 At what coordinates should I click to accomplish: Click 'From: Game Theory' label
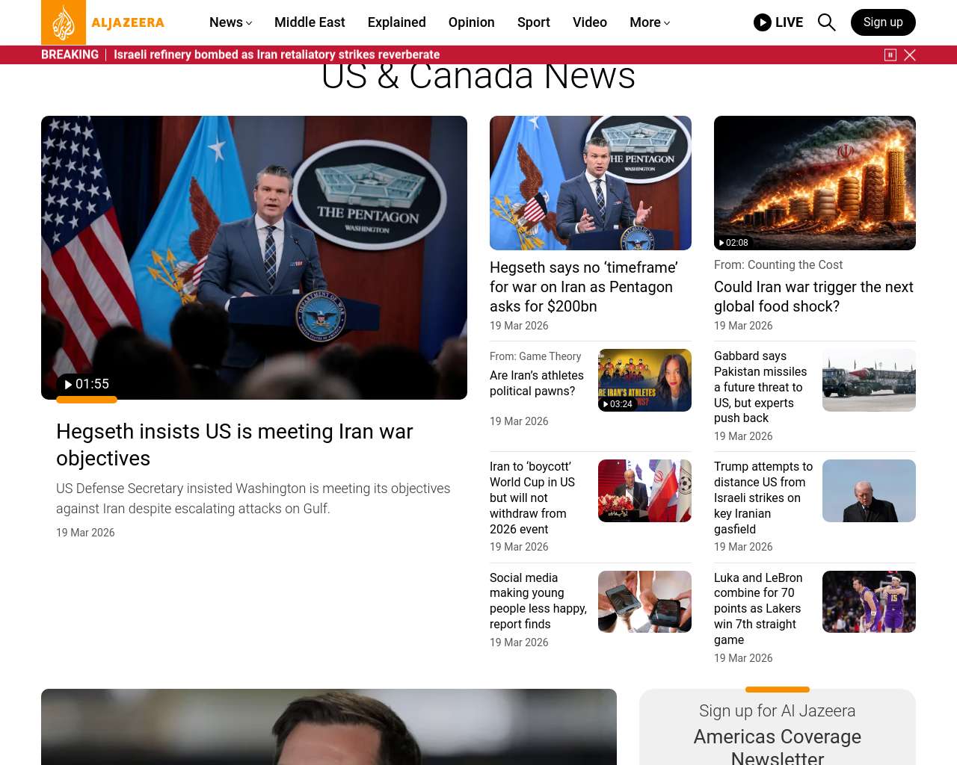(535, 356)
